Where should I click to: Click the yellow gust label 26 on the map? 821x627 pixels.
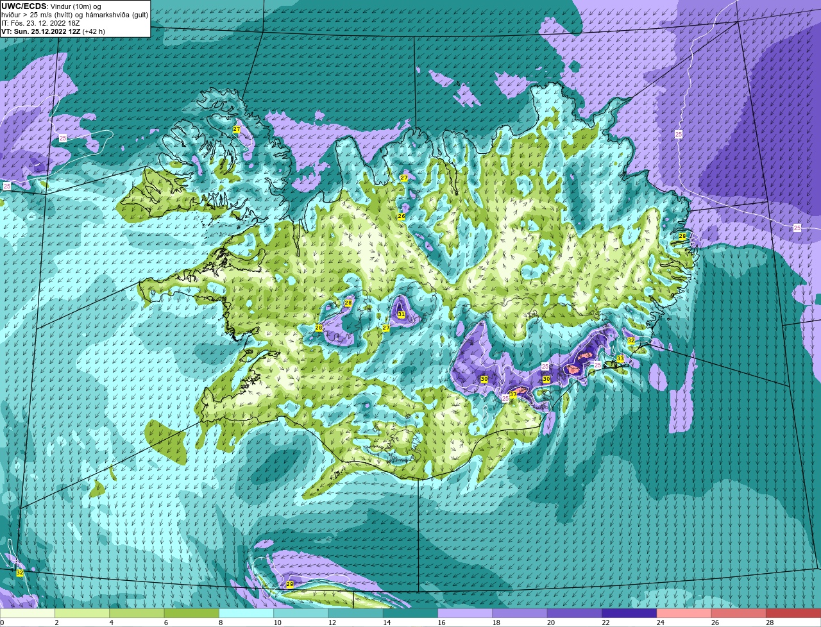point(401,217)
